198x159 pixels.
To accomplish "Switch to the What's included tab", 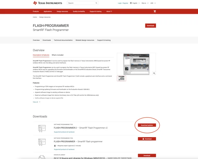I will pos(58,55).
